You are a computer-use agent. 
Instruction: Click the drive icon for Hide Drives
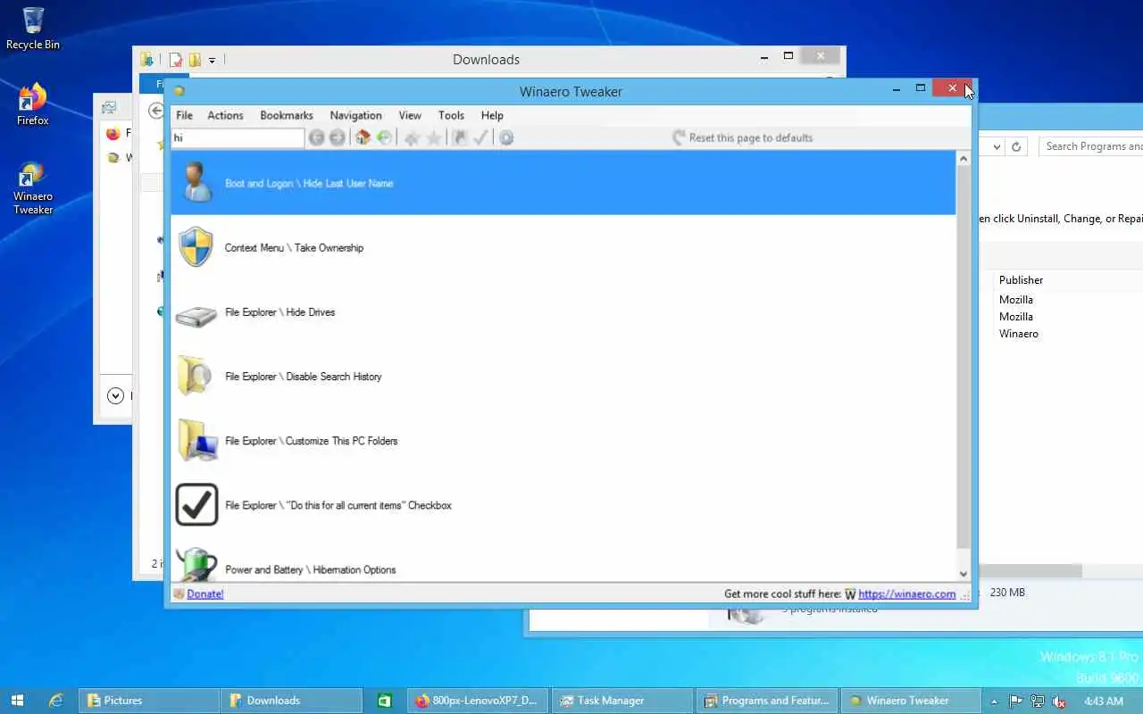coord(196,316)
